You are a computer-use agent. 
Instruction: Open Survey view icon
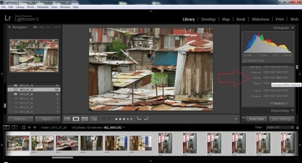(94, 119)
